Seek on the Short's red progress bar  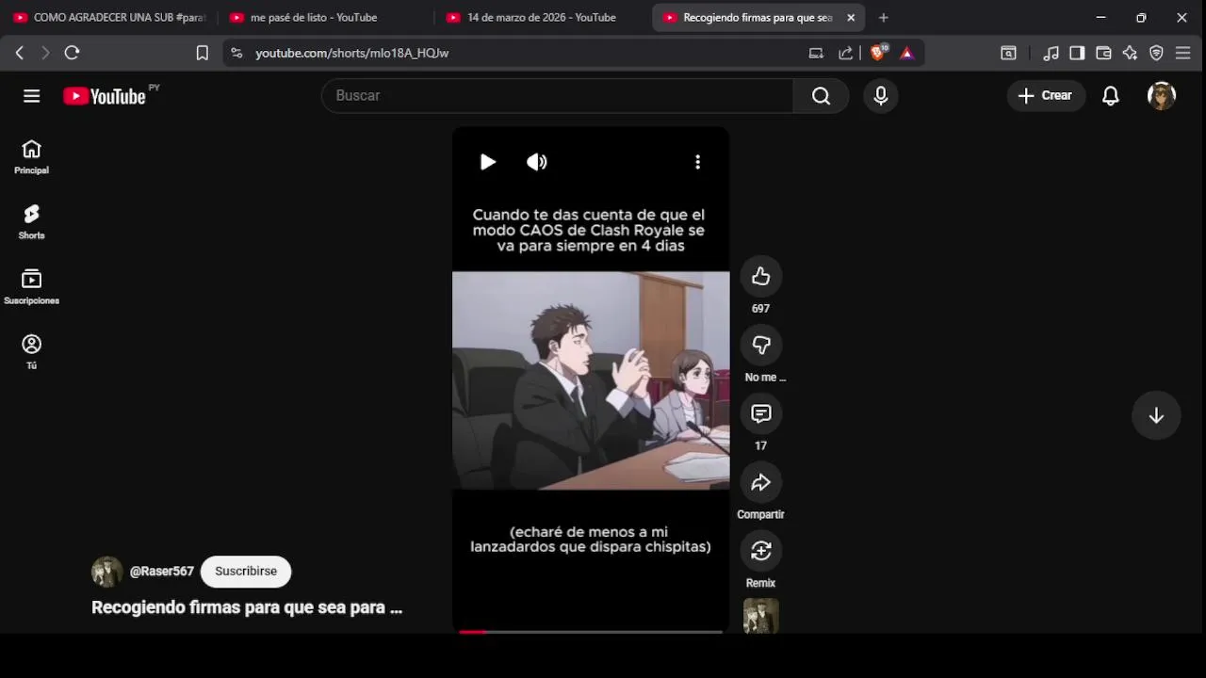[x=591, y=631]
